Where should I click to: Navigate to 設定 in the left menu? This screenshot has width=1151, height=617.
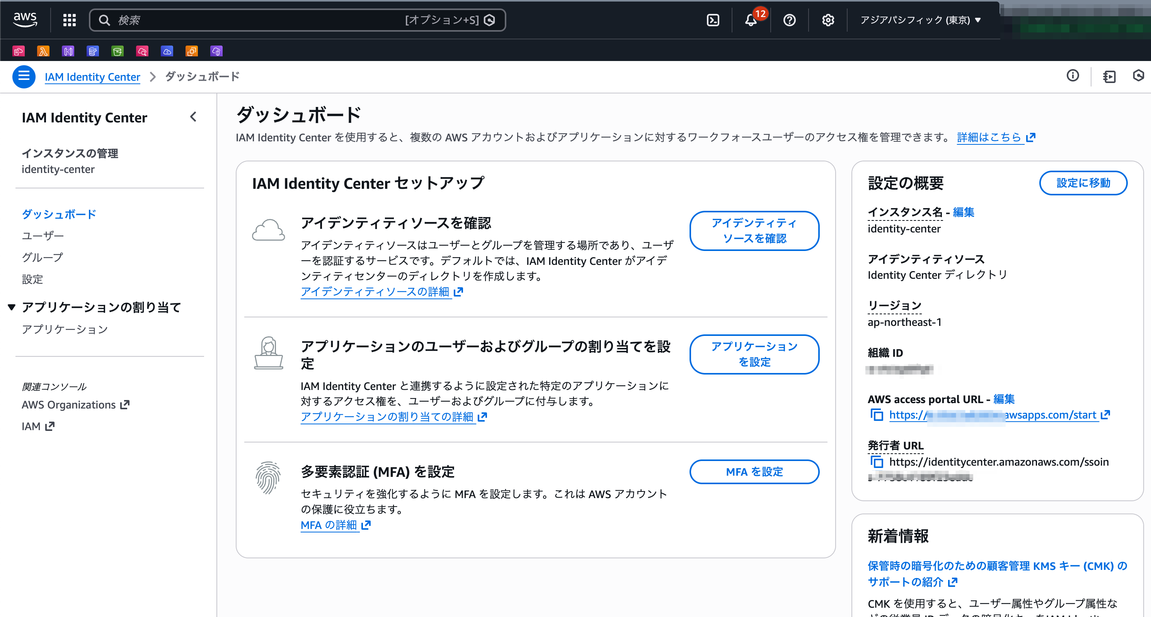coord(32,279)
